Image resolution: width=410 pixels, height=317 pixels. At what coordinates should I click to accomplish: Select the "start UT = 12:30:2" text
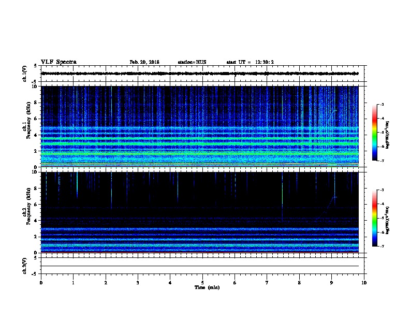point(250,62)
